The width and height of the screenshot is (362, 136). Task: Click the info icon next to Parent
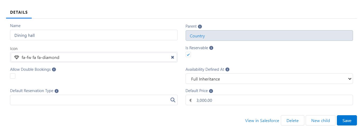(x=200, y=27)
